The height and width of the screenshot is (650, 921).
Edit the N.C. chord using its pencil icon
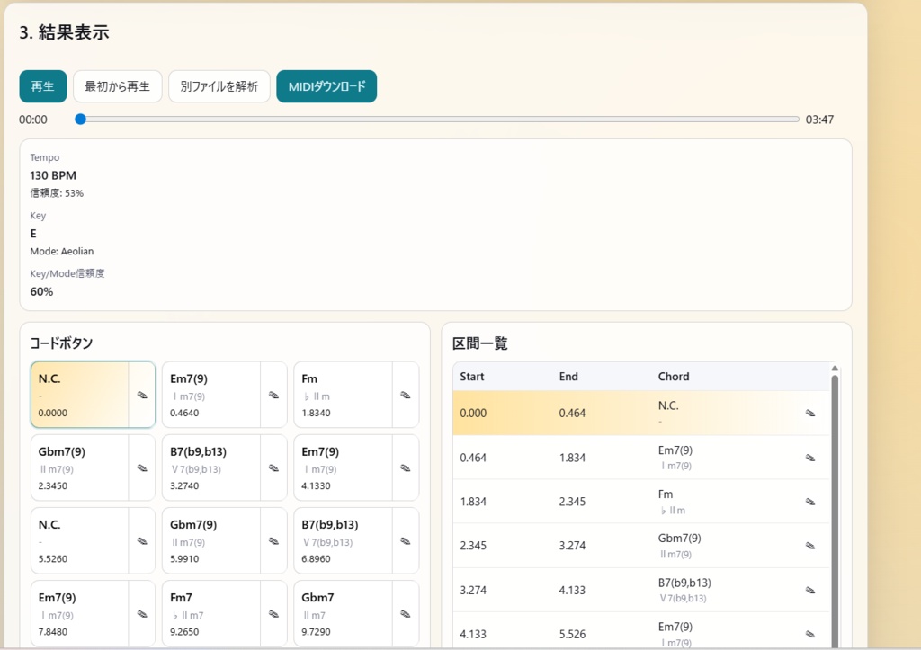click(x=142, y=394)
